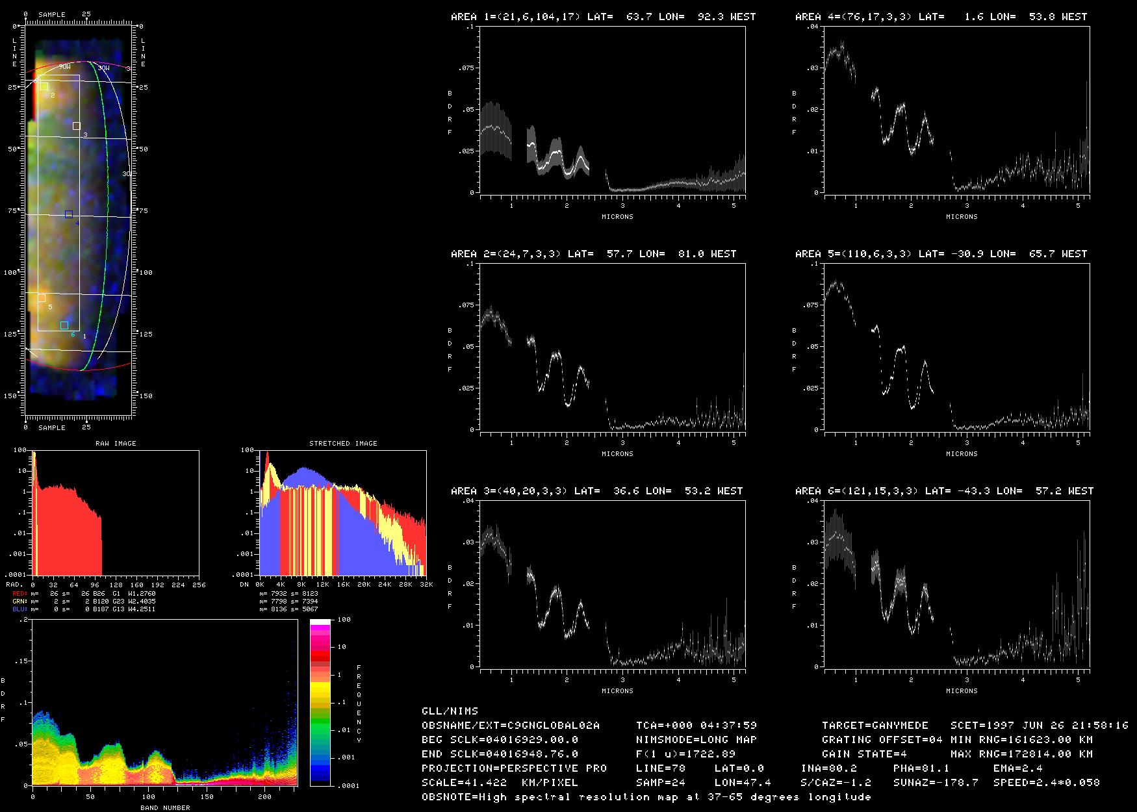Click the AREA 5 heading line
Image resolution: width=1137 pixels, height=812 pixels.
(941, 254)
